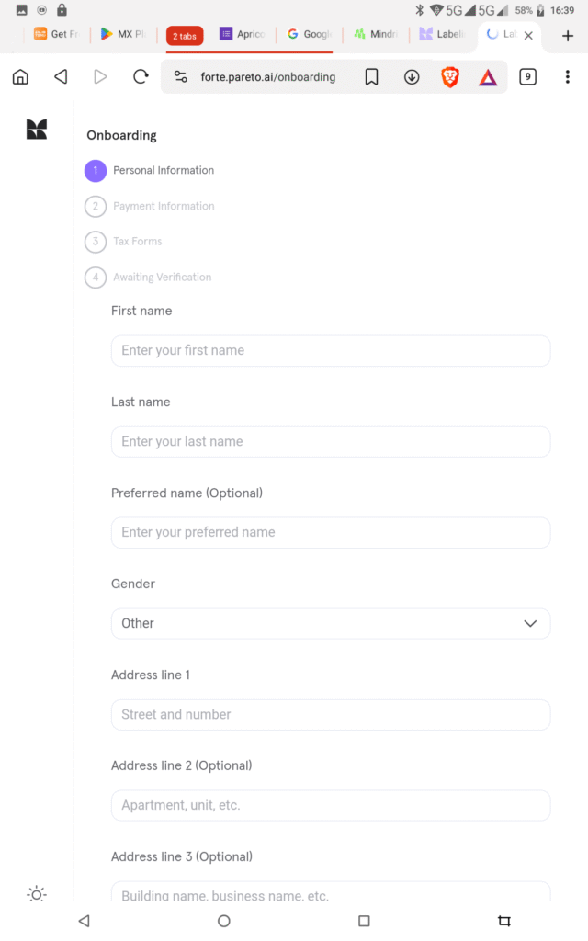Open site settings icon in address bar
The width and height of the screenshot is (588, 941).
tap(180, 77)
